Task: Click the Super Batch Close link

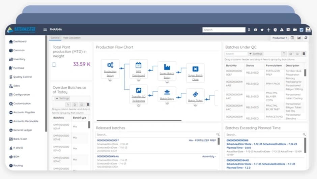Action: (x=195, y=77)
